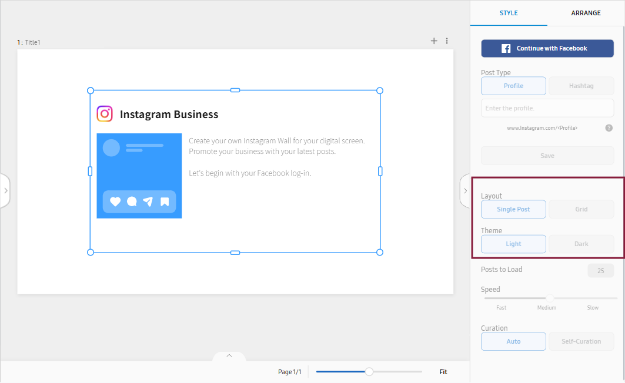This screenshot has height=383, width=625.
Task: Open the STYLE tab
Action: pos(509,13)
